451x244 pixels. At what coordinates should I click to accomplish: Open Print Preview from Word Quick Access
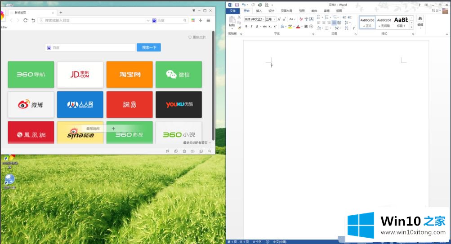pyautogui.click(x=267, y=5)
